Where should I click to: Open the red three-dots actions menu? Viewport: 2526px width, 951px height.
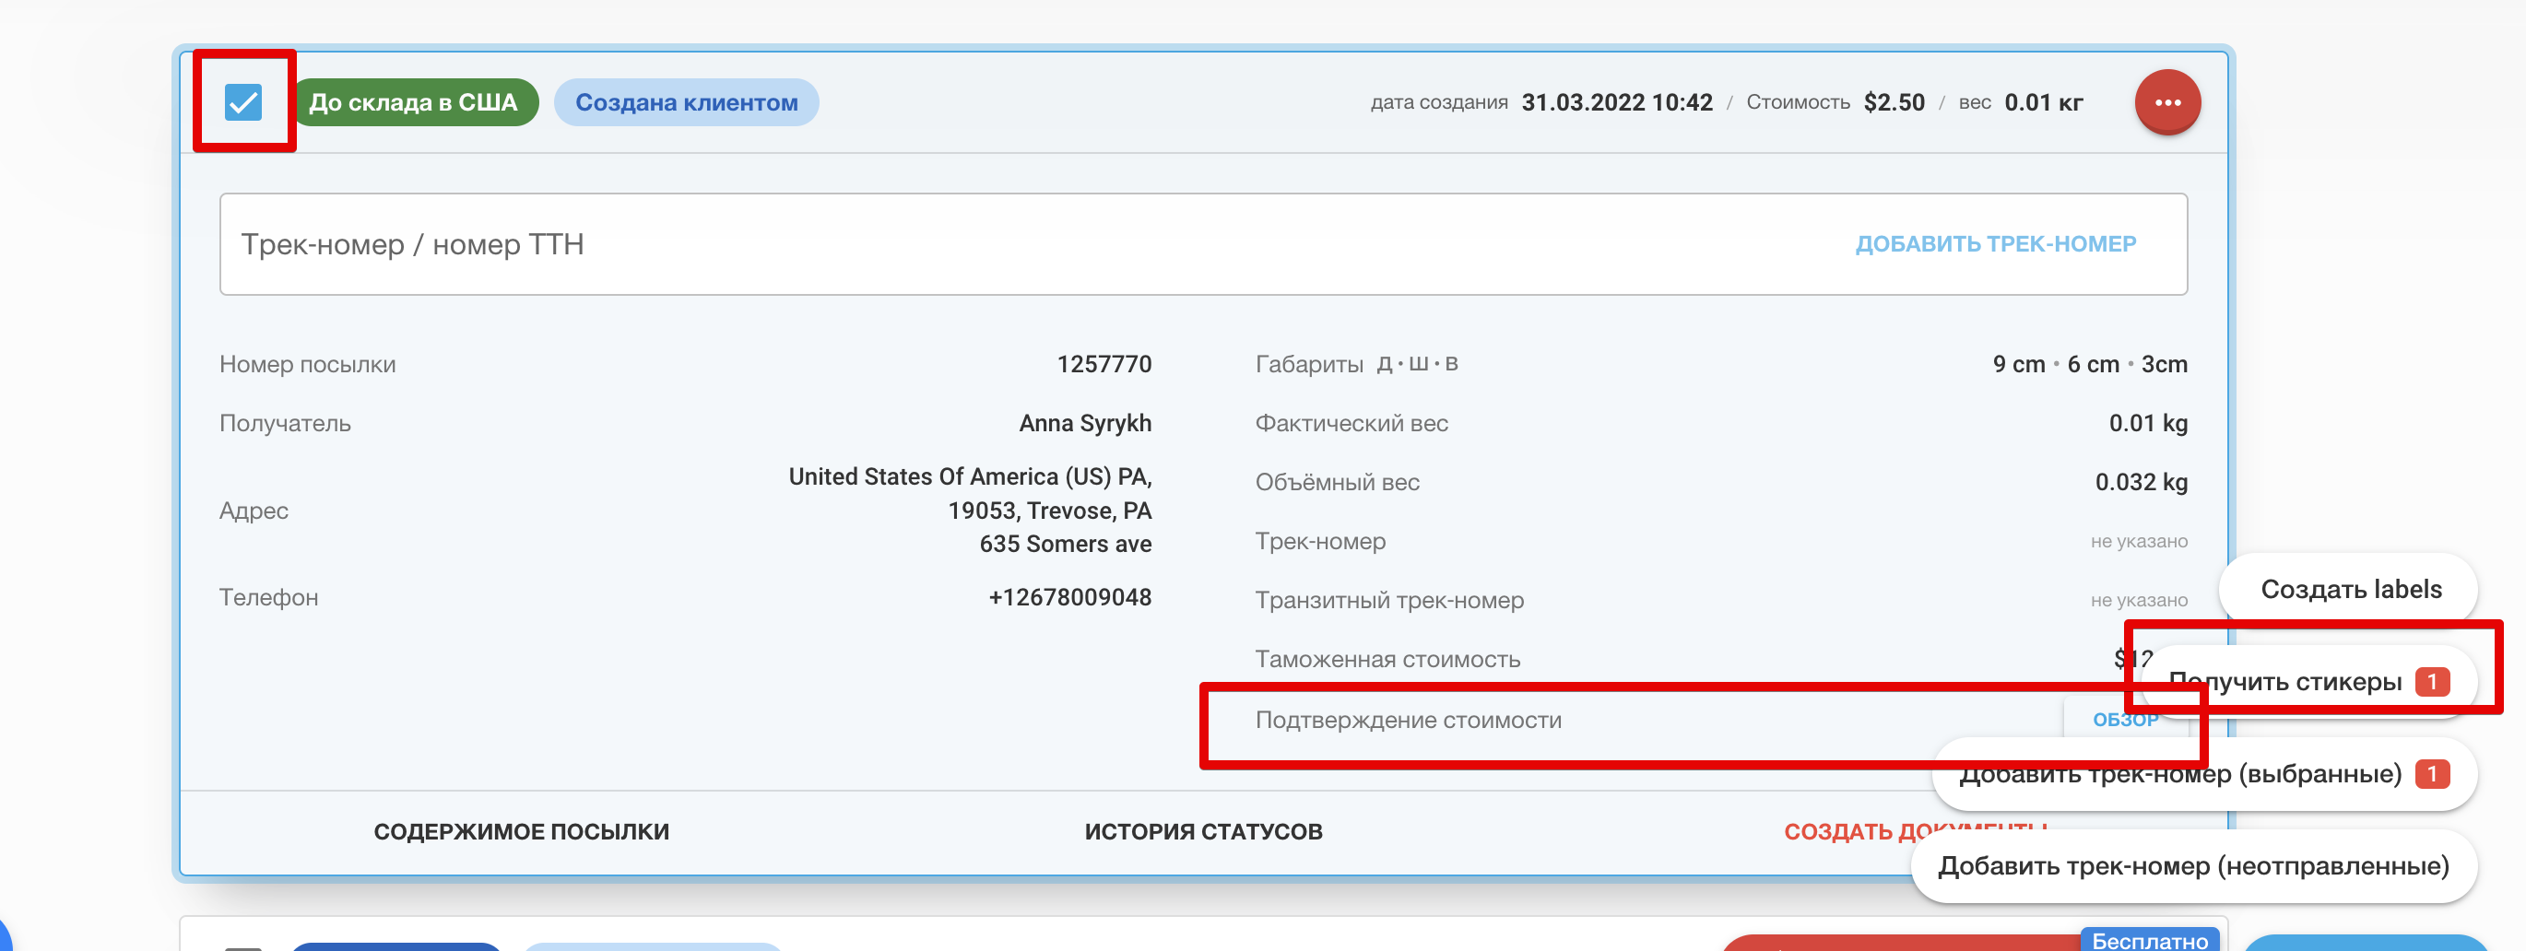click(x=2167, y=102)
